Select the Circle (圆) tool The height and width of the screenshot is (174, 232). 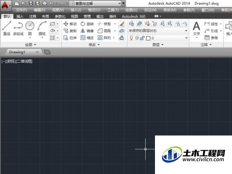(x=30, y=29)
